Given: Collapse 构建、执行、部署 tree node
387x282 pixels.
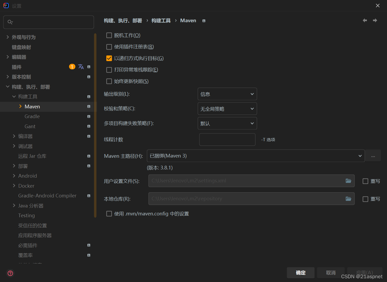Looking at the screenshot, I should [8, 87].
